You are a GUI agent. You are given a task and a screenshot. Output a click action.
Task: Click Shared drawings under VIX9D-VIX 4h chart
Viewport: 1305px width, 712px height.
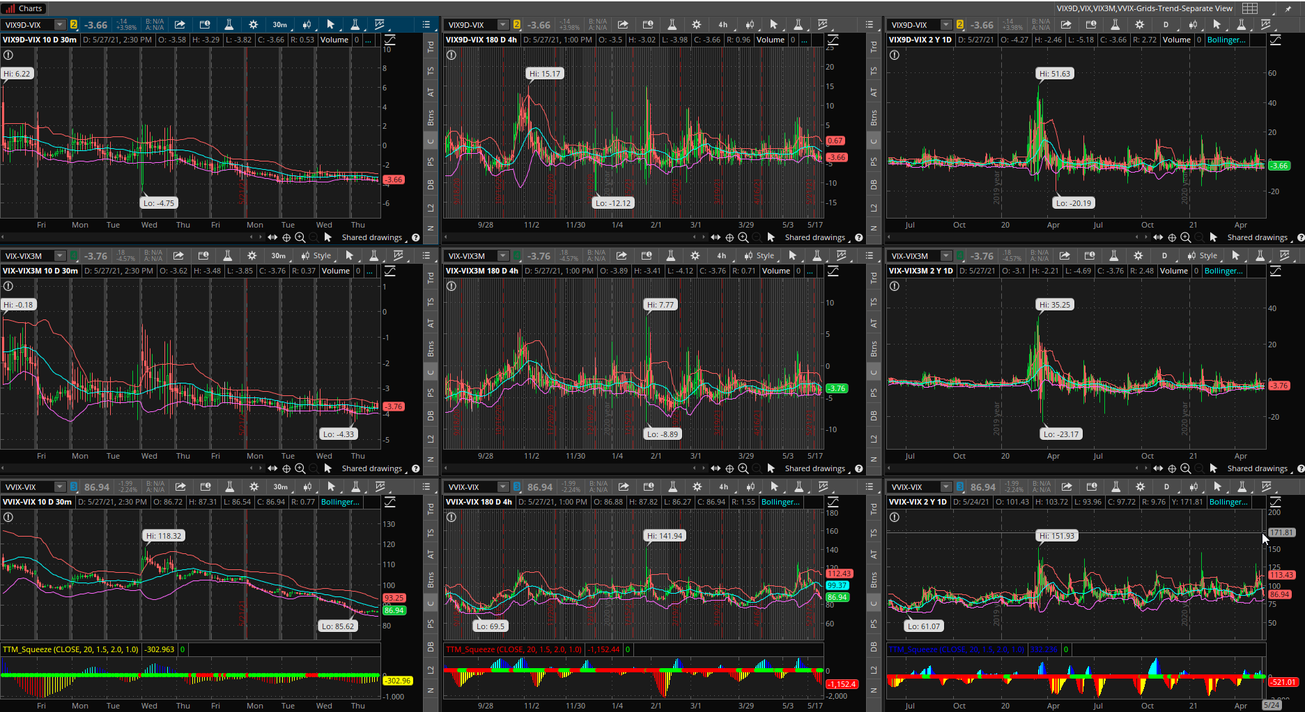[x=814, y=237]
